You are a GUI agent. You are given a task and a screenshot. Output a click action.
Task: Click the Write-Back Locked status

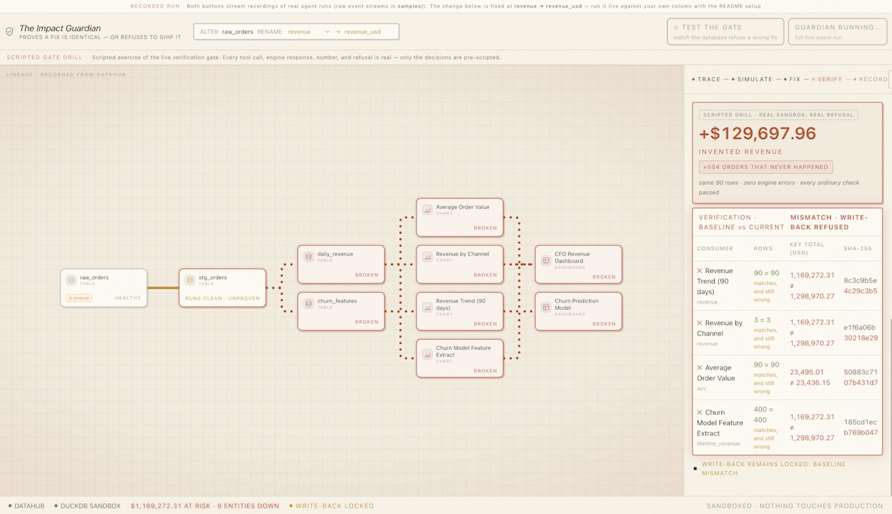click(331, 506)
